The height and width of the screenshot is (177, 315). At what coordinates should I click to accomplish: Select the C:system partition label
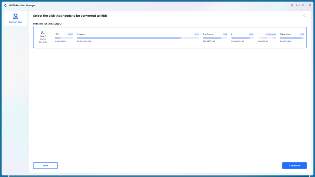point(82,34)
